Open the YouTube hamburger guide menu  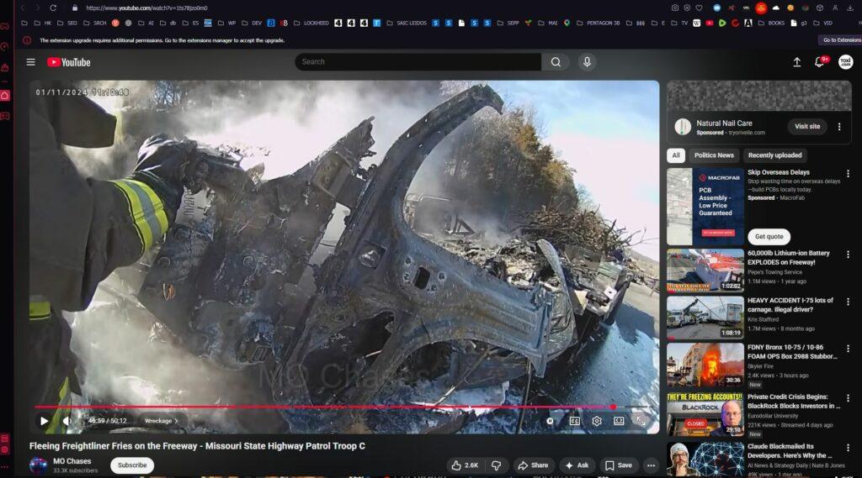point(31,62)
